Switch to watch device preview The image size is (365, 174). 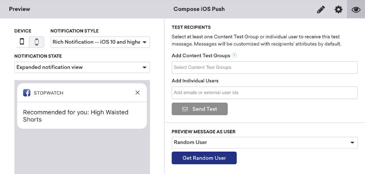click(37, 42)
